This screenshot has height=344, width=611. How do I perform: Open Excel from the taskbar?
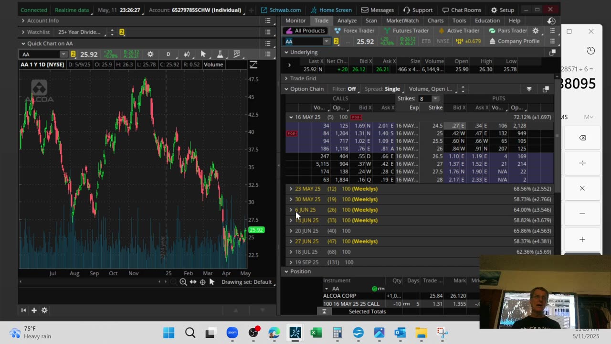(316, 333)
